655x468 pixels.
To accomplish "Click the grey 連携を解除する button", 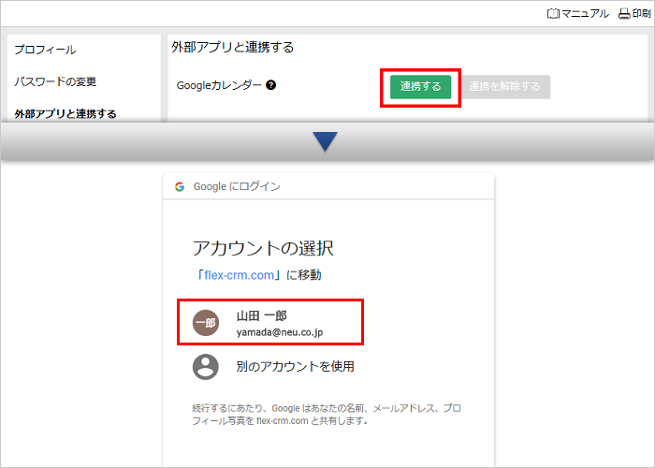I will pos(504,87).
